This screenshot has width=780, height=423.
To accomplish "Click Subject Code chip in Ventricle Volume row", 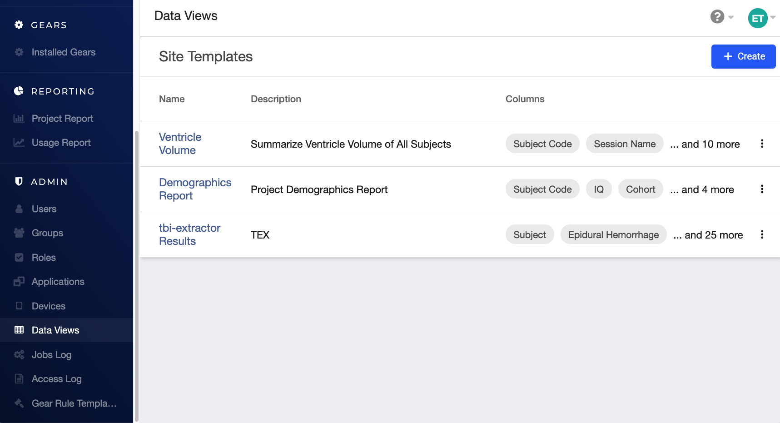I will tap(542, 144).
